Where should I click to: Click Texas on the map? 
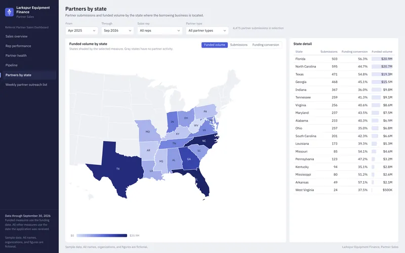click(x=117, y=169)
